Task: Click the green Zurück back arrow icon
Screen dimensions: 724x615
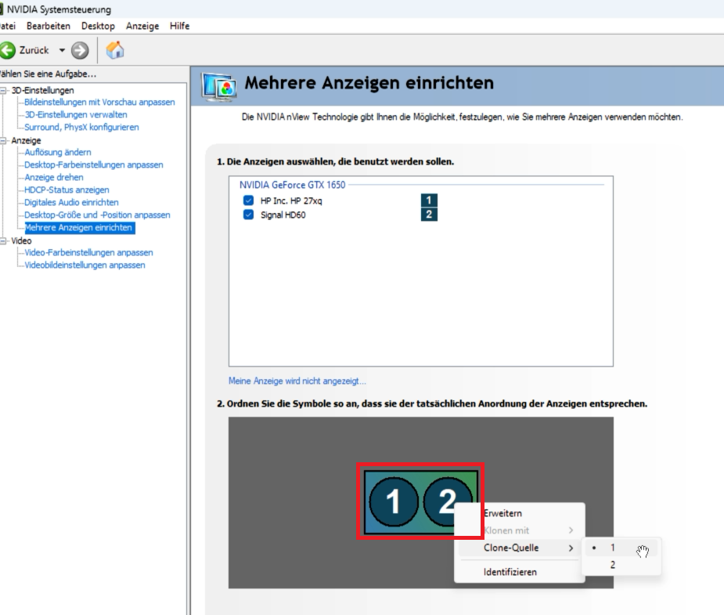Action: [7, 50]
